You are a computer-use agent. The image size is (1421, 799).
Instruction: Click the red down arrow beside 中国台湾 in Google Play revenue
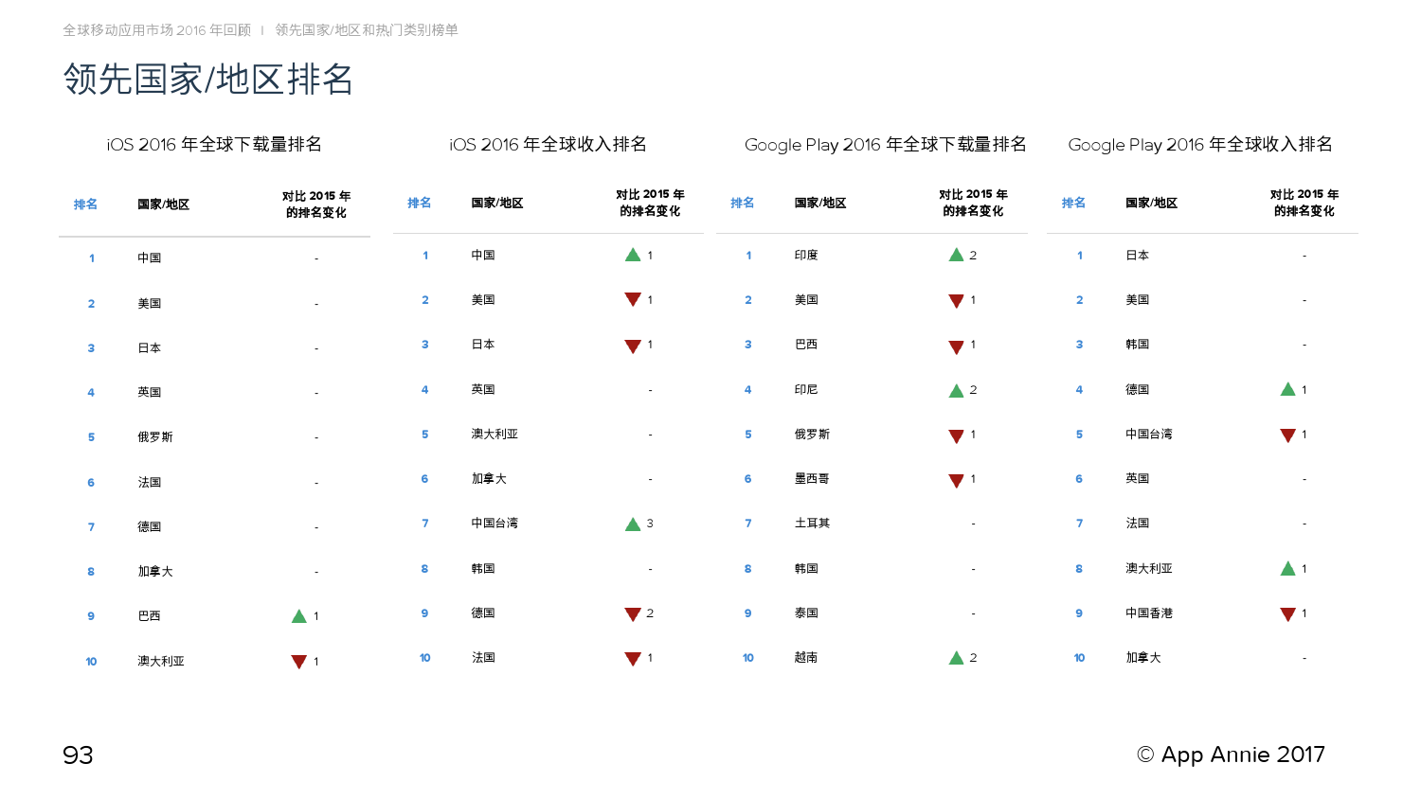point(1287,435)
